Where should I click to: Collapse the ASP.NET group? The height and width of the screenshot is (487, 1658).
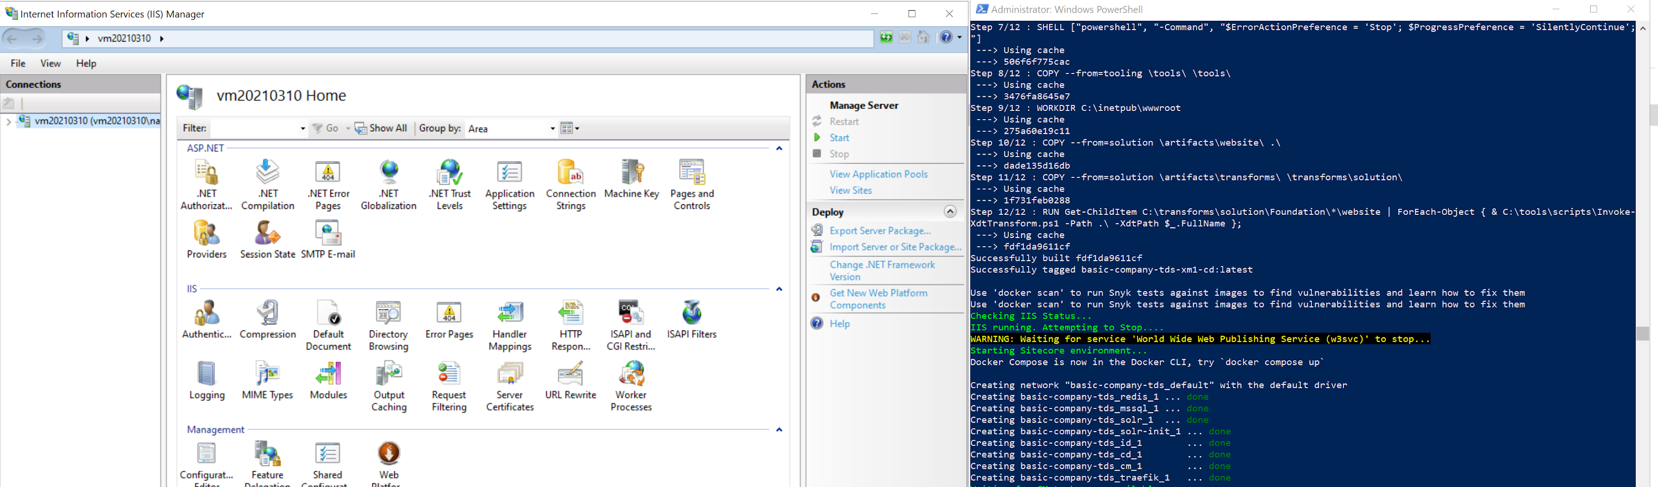pyautogui.click(x=779, y=148)
